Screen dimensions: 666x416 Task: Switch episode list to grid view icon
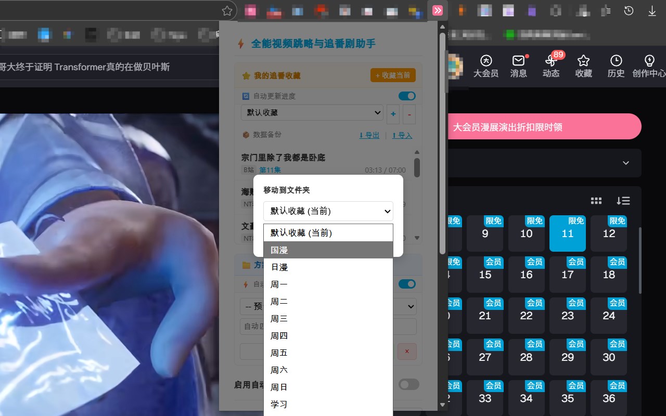596,201
